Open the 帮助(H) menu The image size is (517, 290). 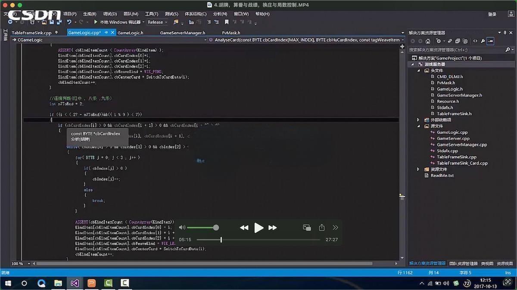click(x=262, y=14)
